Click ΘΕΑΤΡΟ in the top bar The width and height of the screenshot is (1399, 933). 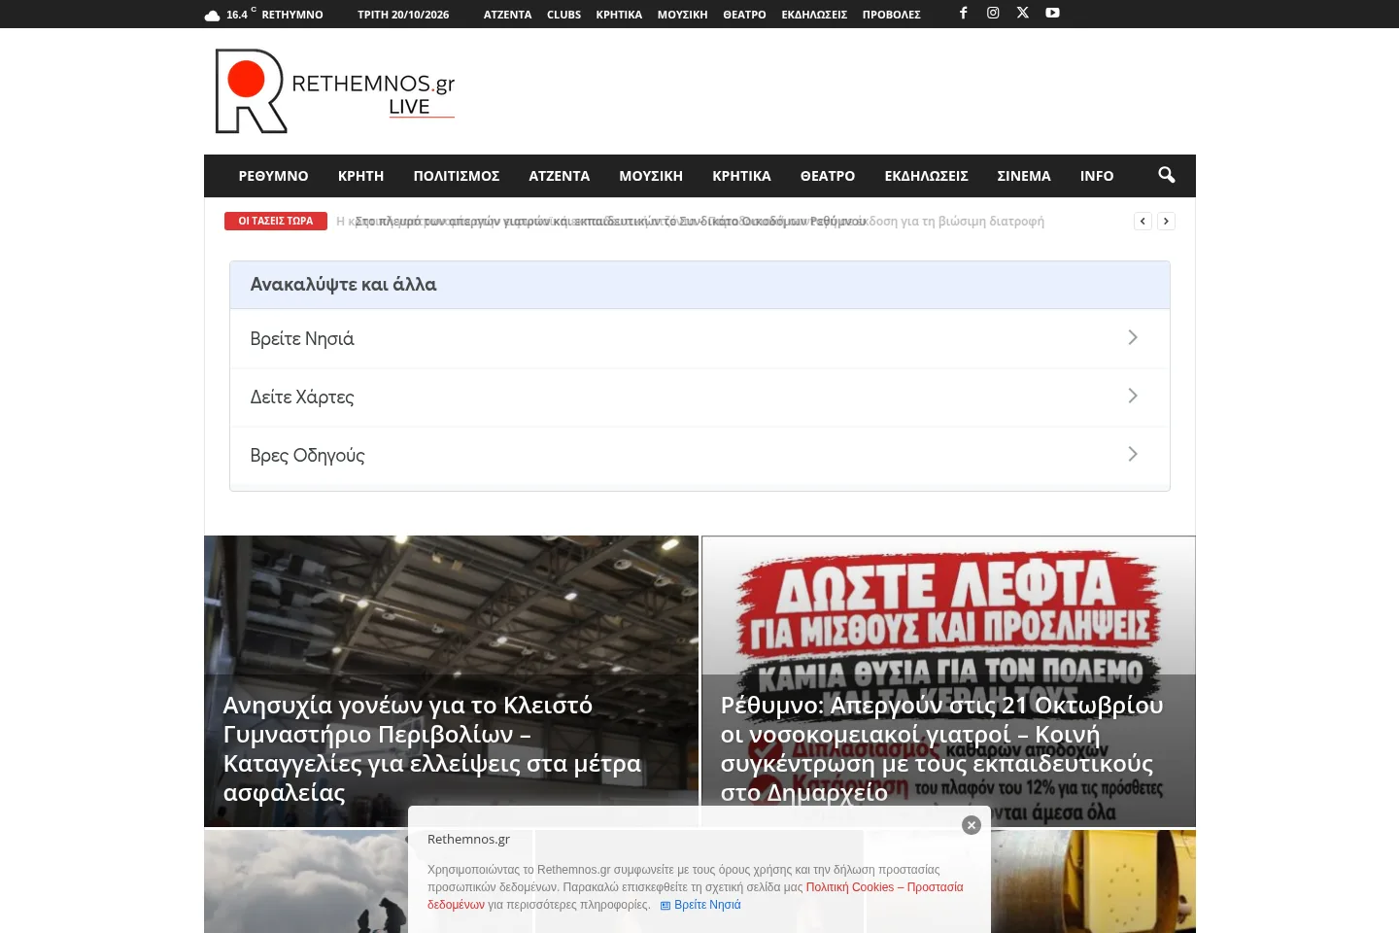[744, 15]
